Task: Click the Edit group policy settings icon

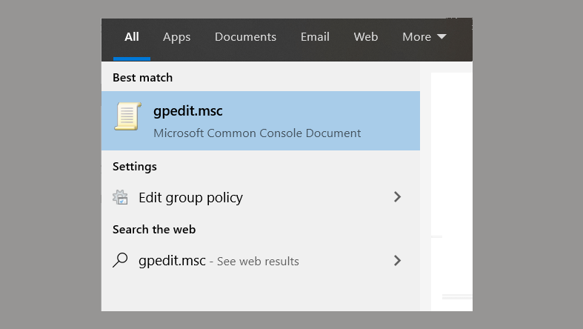Action: pyautogui.click(x=120, y=197)
